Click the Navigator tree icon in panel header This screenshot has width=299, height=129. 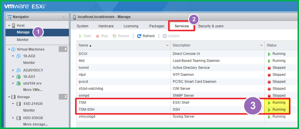(x=9, y=17)
